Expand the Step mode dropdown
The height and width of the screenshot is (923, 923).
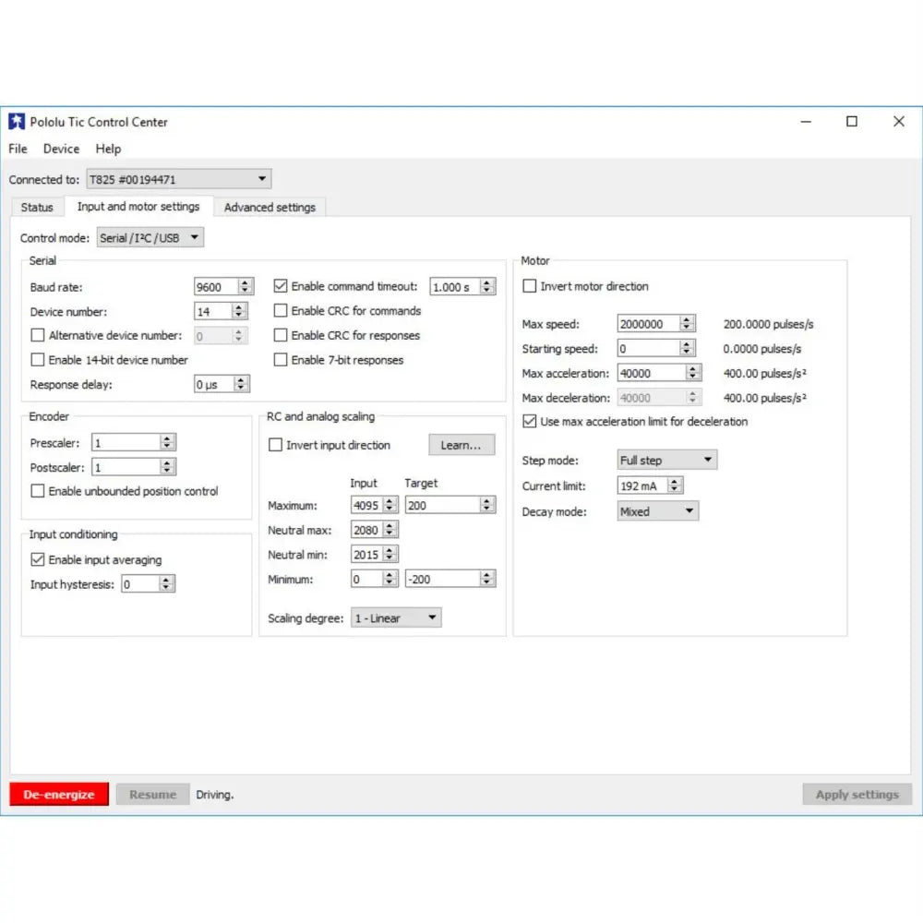click(x=666, y=460)
